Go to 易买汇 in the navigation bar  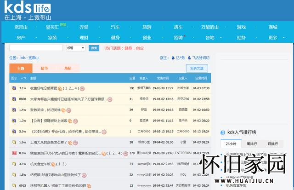[x=52, y=27]
